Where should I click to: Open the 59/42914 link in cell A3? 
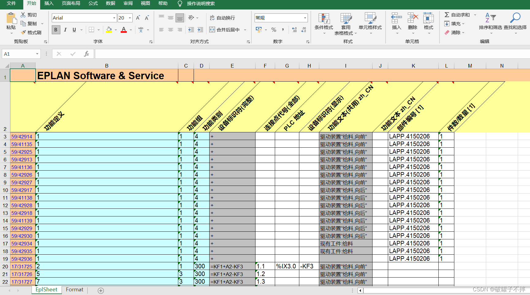point(22,137)
